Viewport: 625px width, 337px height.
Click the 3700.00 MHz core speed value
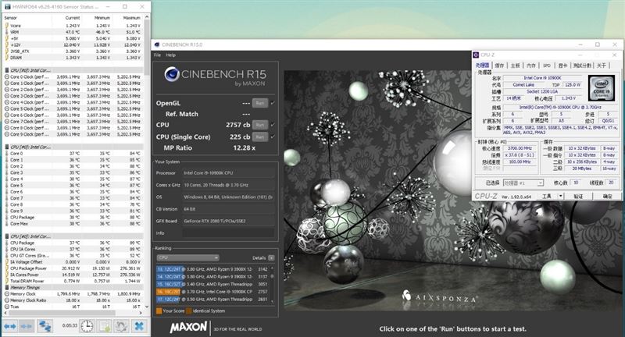(x=520, y=148)
